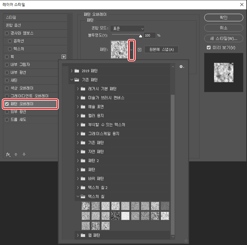Collapse the 텍스처 칠 folder
Image resolution: width=247 pixels, height=245 pixels.
[x=78, y=196]
